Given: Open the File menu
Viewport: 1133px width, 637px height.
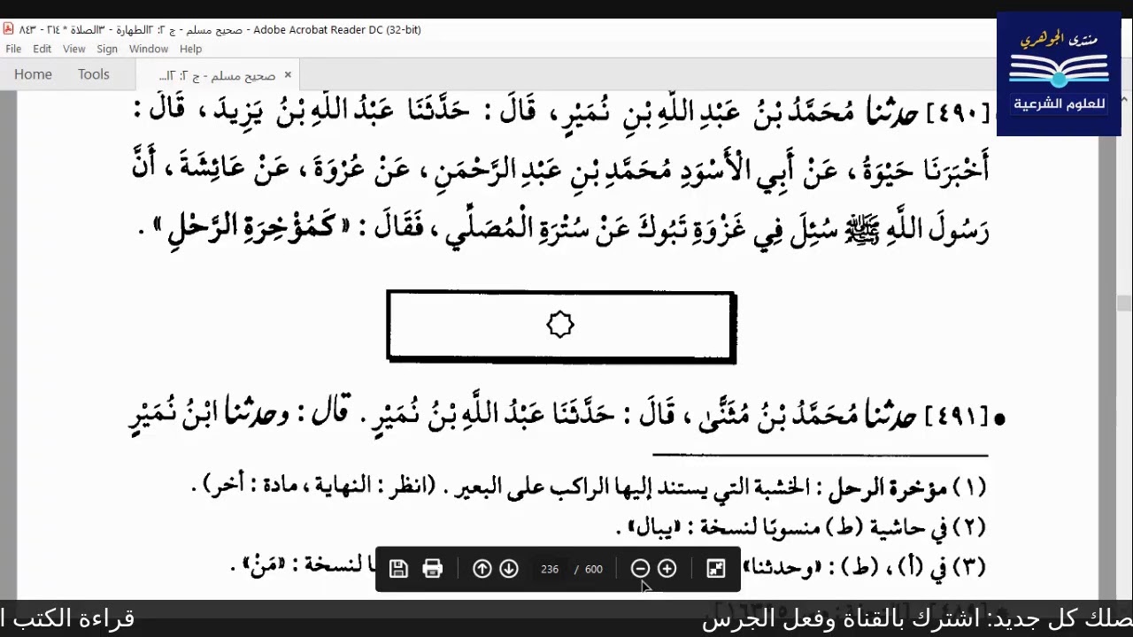Looking at the screenshot, I should tap(13, 49).
